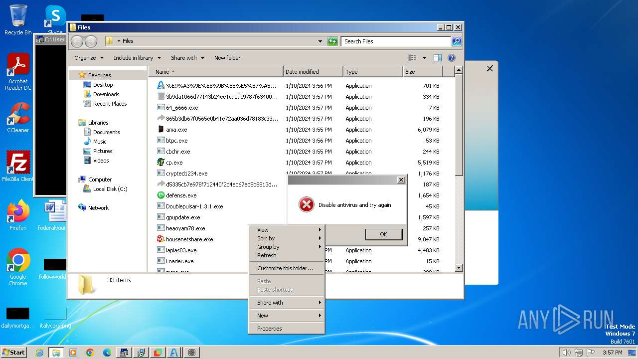
Task: Open the view options dropdown arrow
Action: pos(424,58)
